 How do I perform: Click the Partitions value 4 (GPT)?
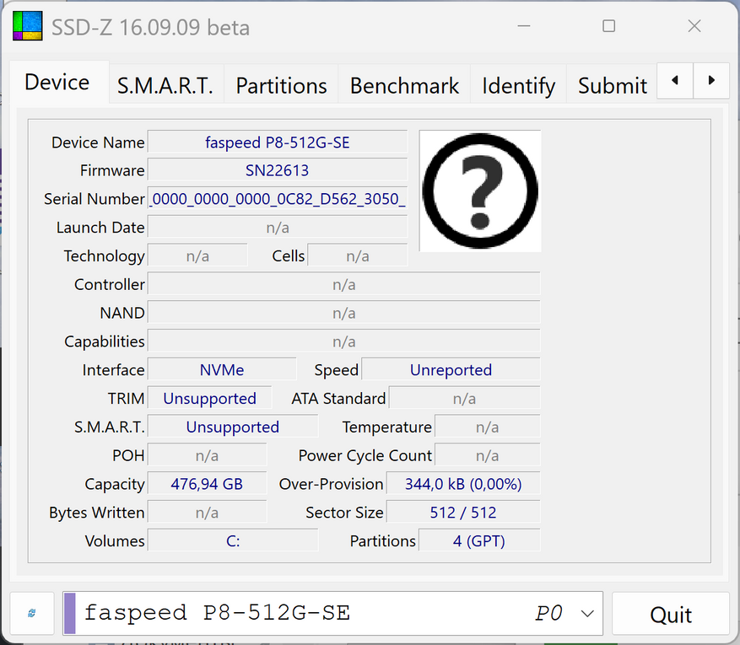pos(479,540)
